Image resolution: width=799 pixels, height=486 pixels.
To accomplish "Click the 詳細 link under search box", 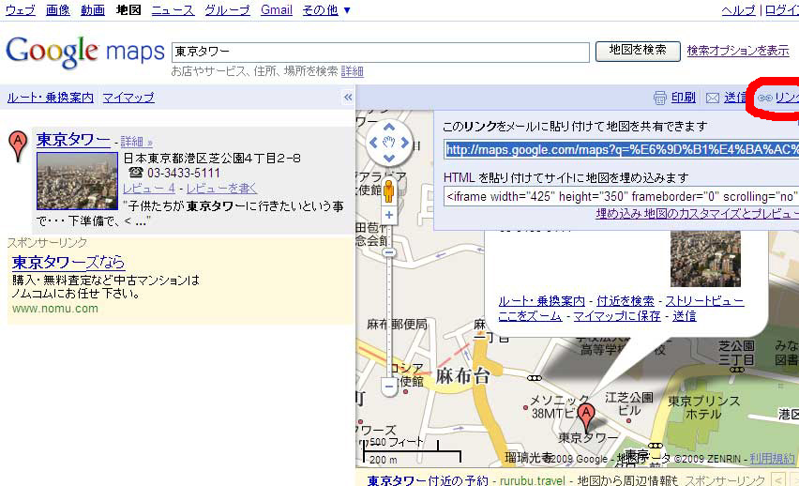I will click(352, 71).
